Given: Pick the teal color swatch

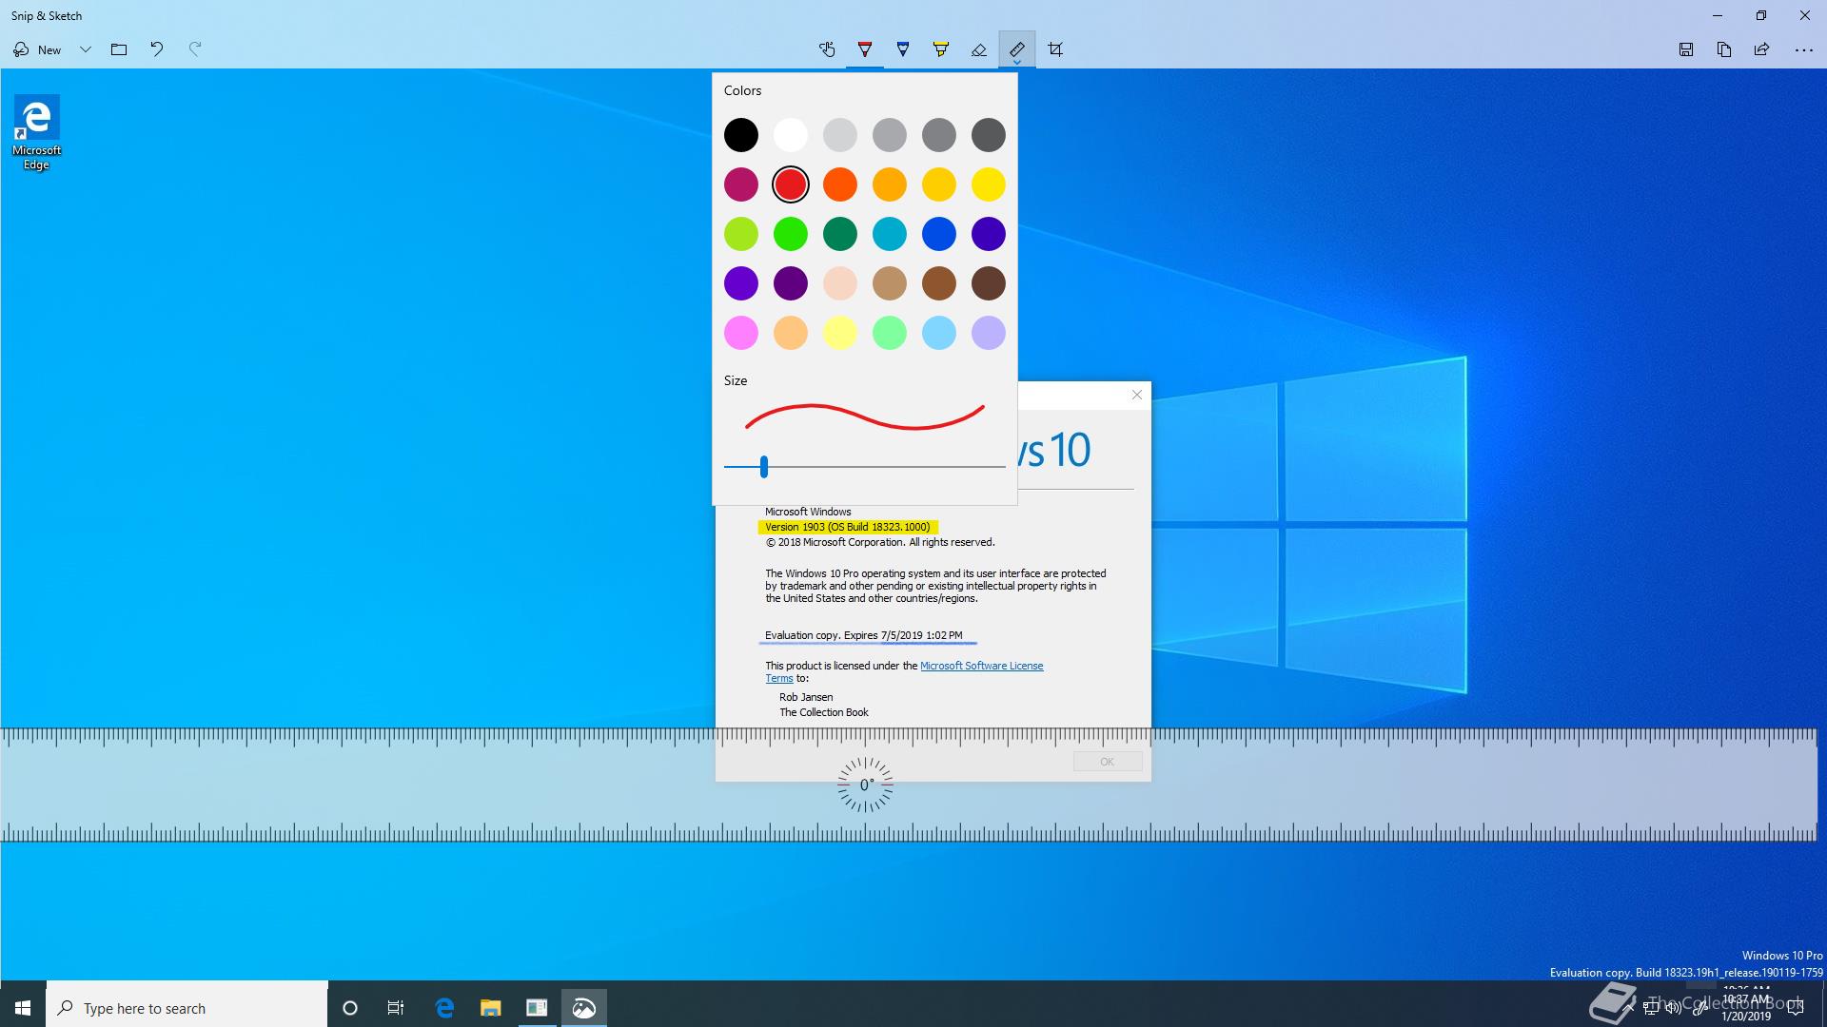Looking at the screenshot, I should tap(890, 234).
